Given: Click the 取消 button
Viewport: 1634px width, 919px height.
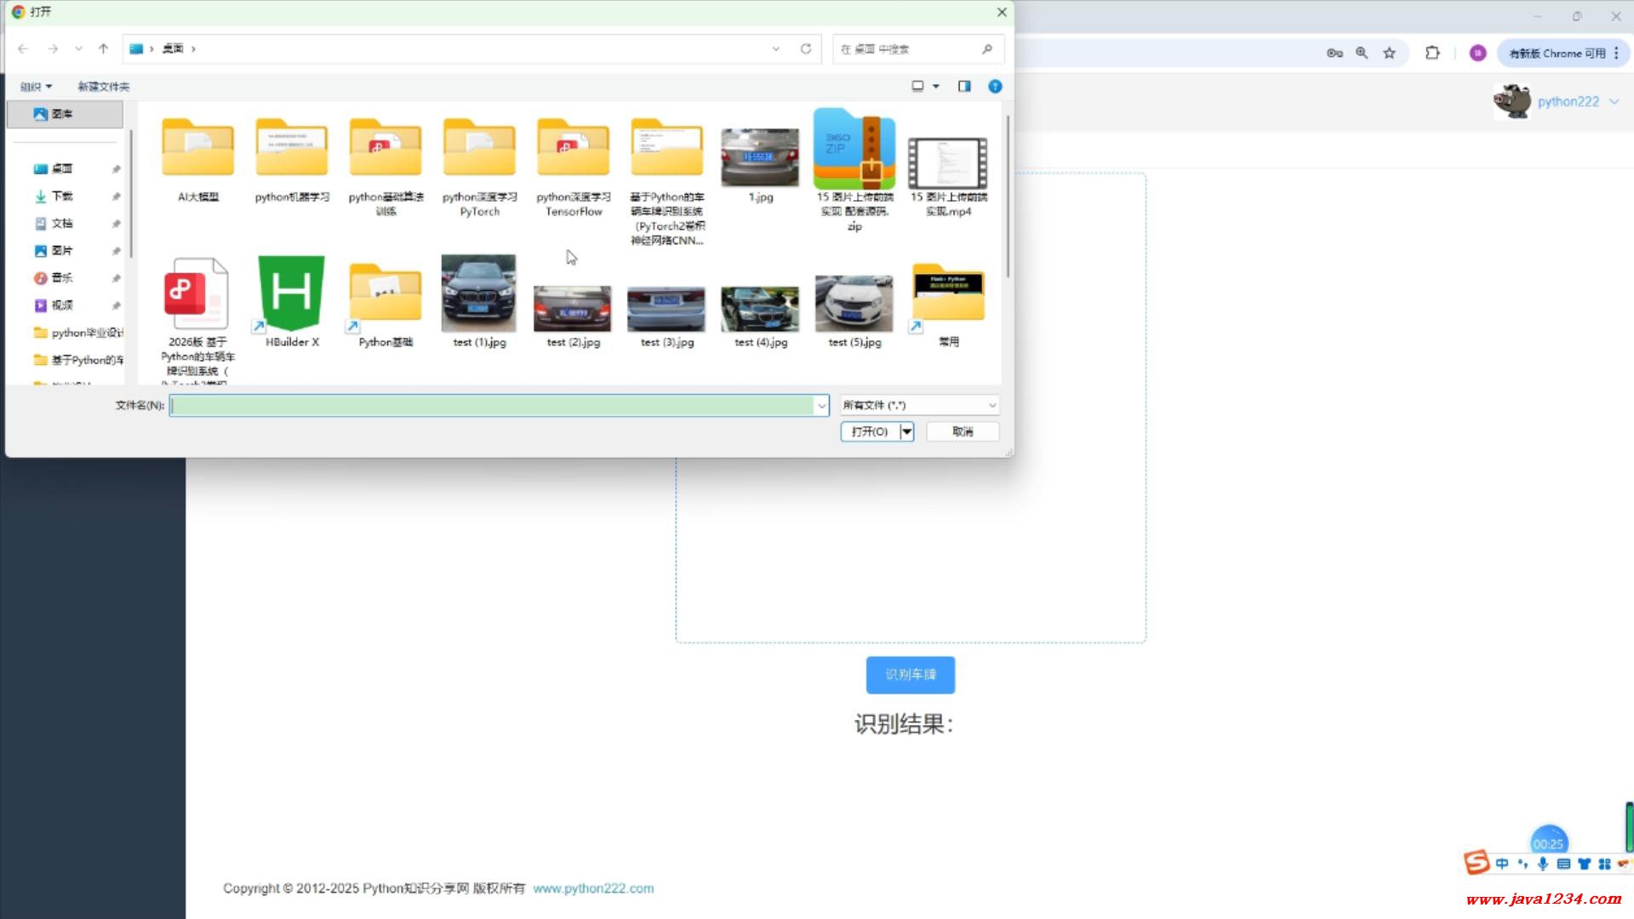Looking at the screenshot, I should [x=963, y=431].
